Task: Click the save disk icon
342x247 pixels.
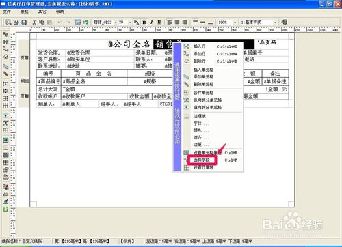Action: pos(24,23)
